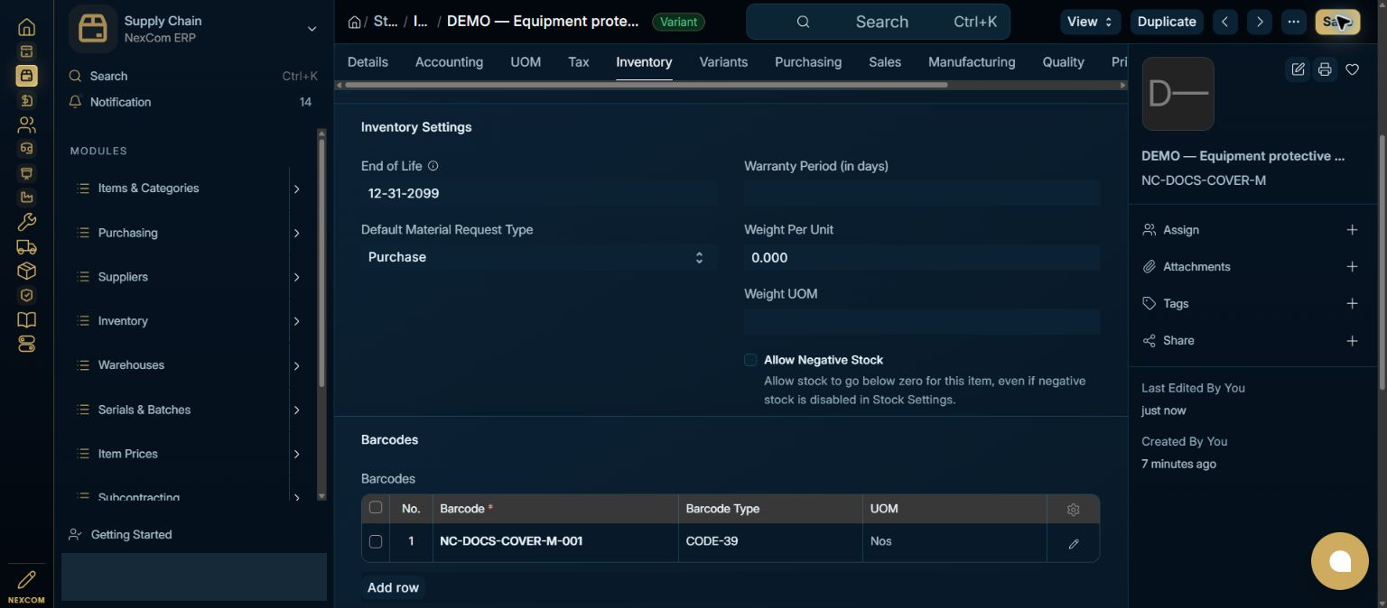Click the Duplicate button
This screenshot has height=608, width=1387.
[1167, 22]
